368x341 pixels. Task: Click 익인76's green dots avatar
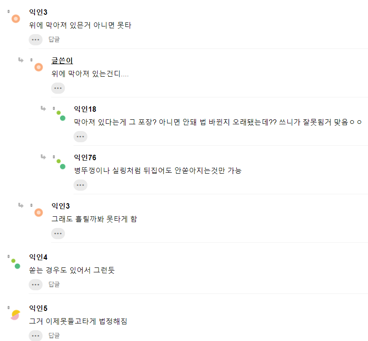pos(61,164)
